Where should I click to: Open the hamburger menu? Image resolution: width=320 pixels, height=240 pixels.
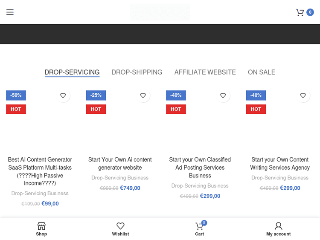pos(10,12)
